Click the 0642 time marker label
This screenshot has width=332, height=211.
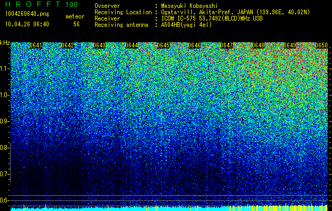(68, 45)
